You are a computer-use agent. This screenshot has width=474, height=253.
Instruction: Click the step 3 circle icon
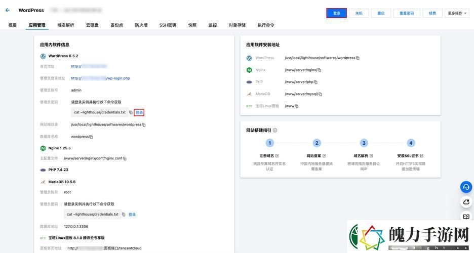pyautogui.click(x=364, y=143)
